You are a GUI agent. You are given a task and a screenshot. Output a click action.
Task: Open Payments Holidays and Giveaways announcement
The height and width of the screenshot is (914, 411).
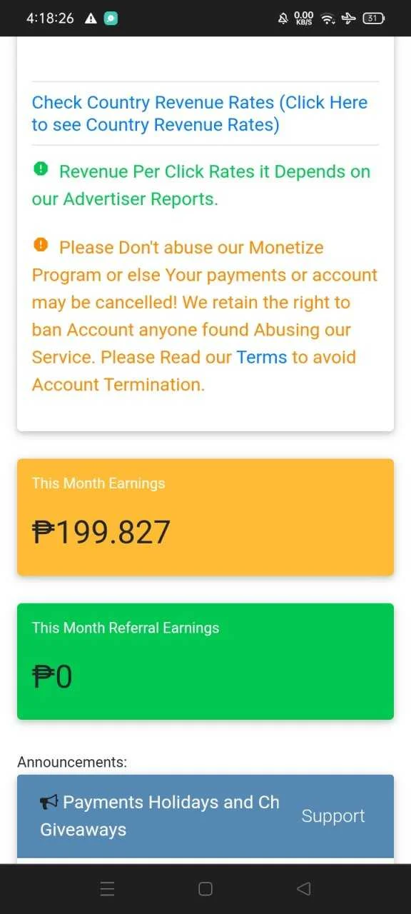[x=160, y=816]
